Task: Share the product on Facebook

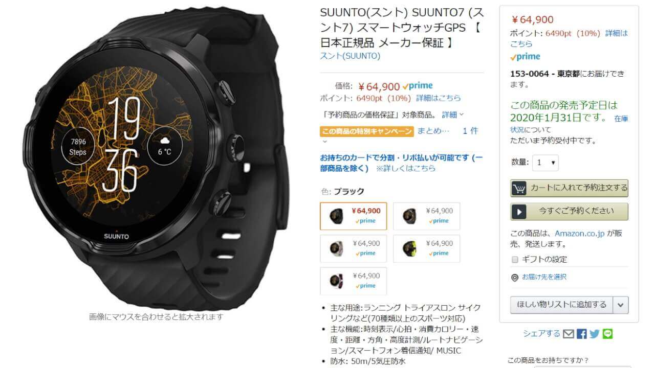Action: pos(581,334)
